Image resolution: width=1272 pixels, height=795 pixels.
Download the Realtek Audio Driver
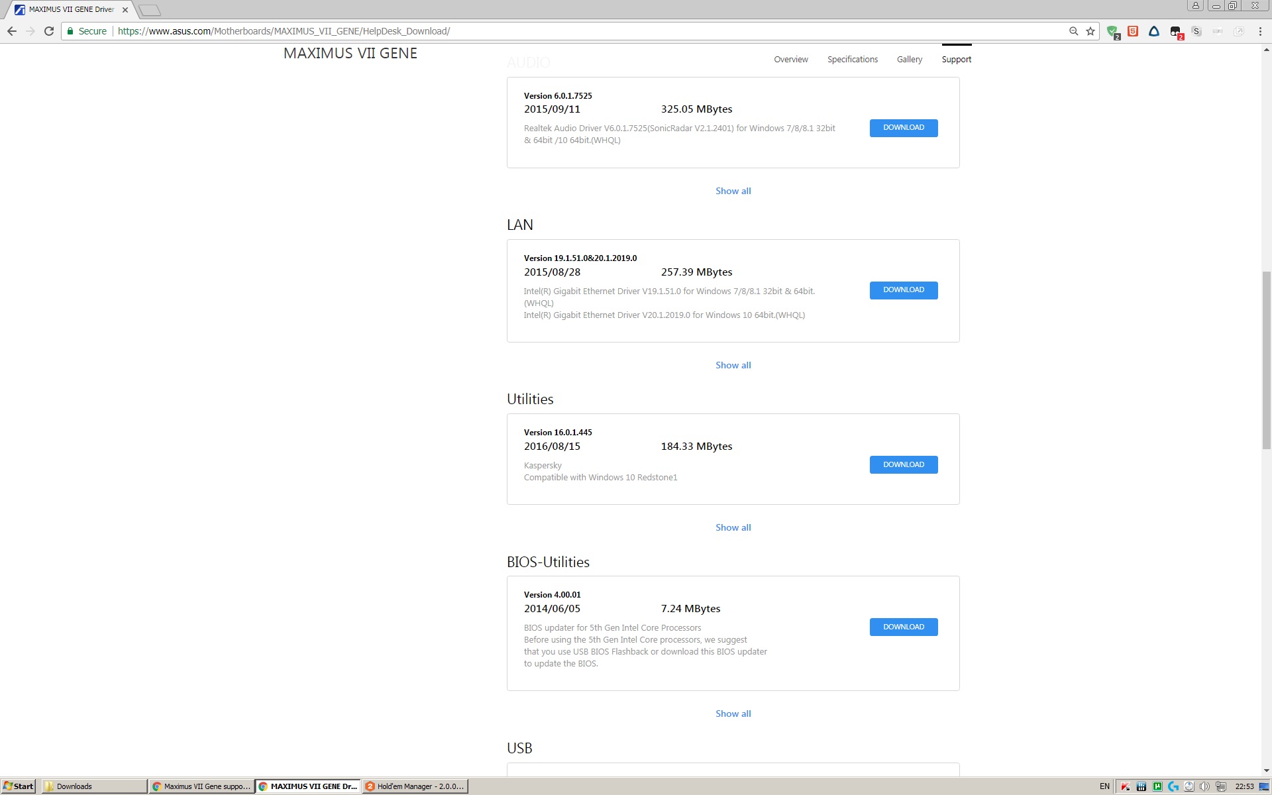pyautogui.click(x=903, y=128)
